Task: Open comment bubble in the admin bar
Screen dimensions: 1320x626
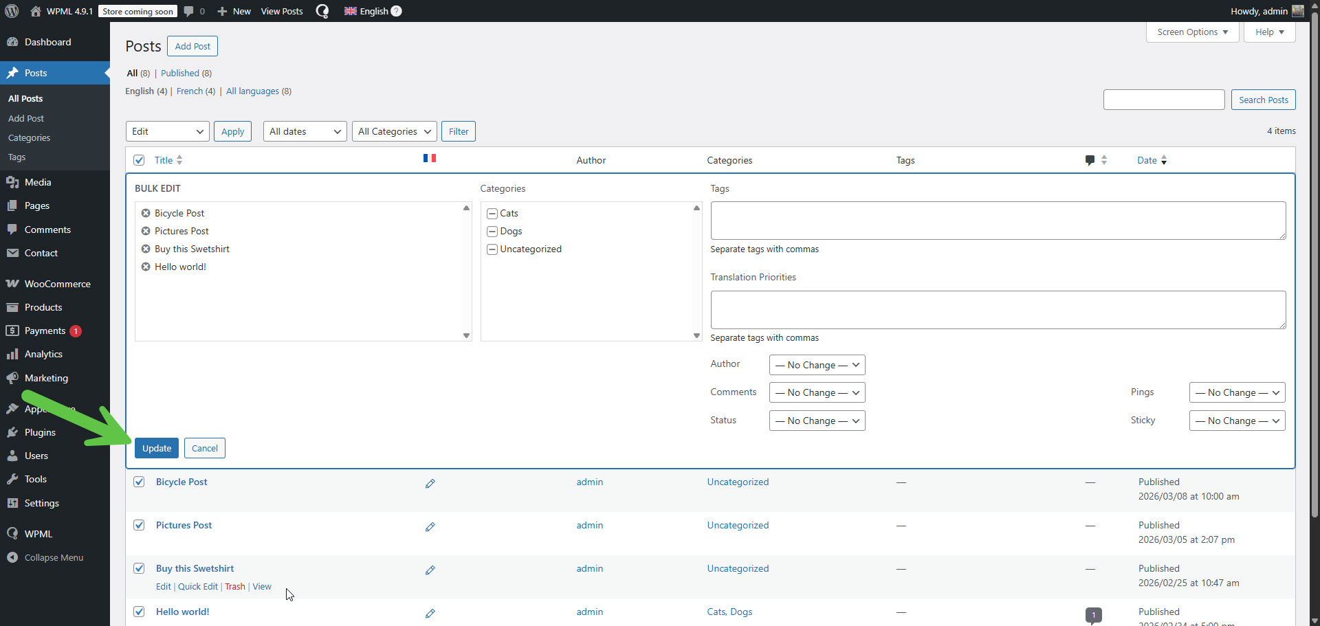Action: 189,11
